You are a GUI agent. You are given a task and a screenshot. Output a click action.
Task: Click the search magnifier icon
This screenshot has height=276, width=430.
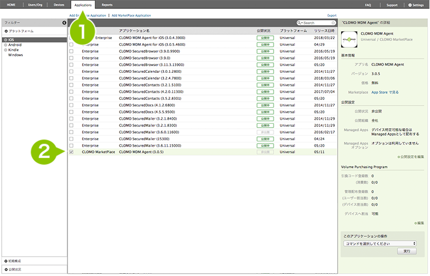(299, 23)
